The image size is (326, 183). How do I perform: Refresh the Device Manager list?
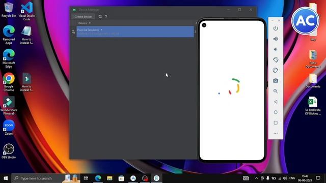point(100,16)
